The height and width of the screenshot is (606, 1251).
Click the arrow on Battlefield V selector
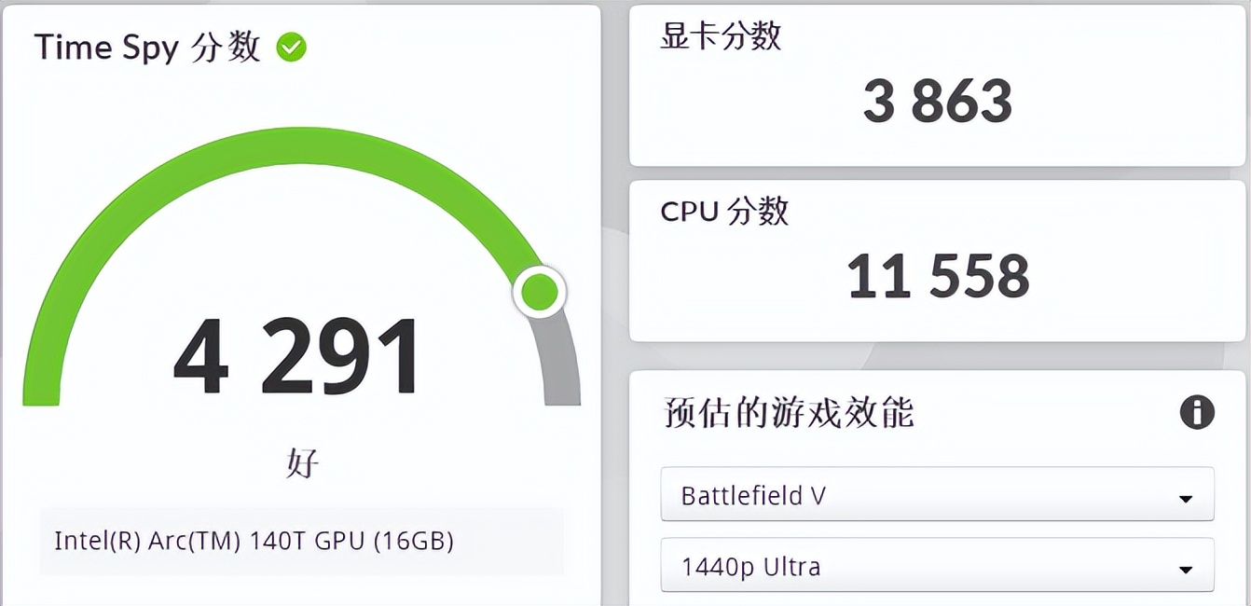[1186, 499]
